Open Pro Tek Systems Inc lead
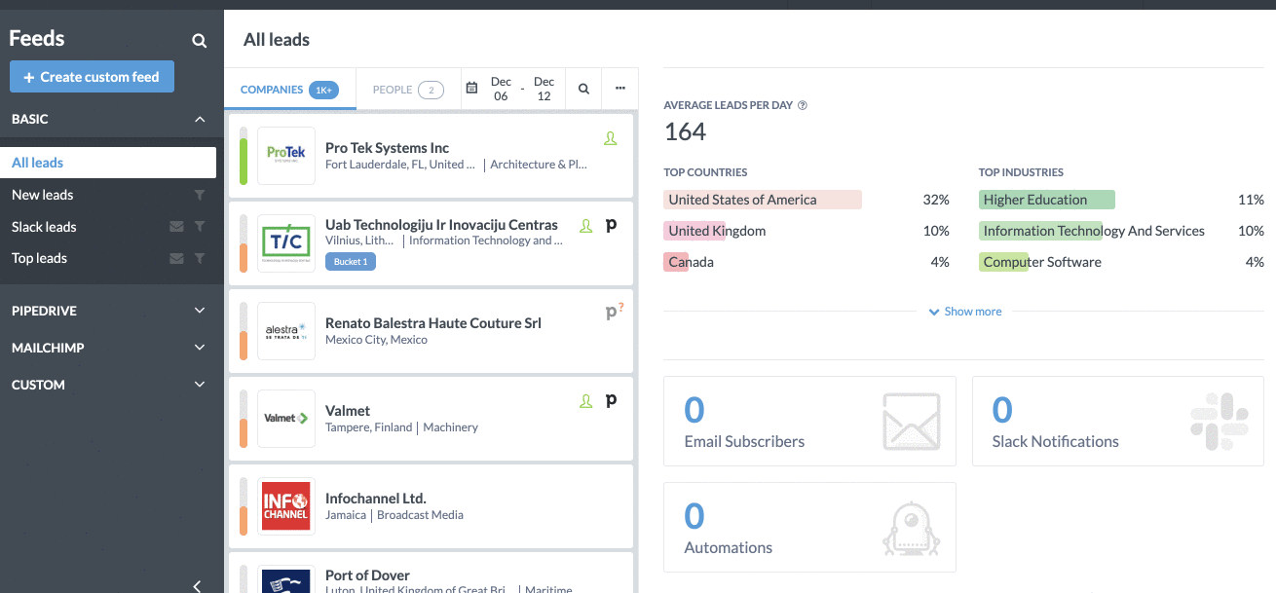The height and width of the screenshot is (593, 1276). [431, 156]
